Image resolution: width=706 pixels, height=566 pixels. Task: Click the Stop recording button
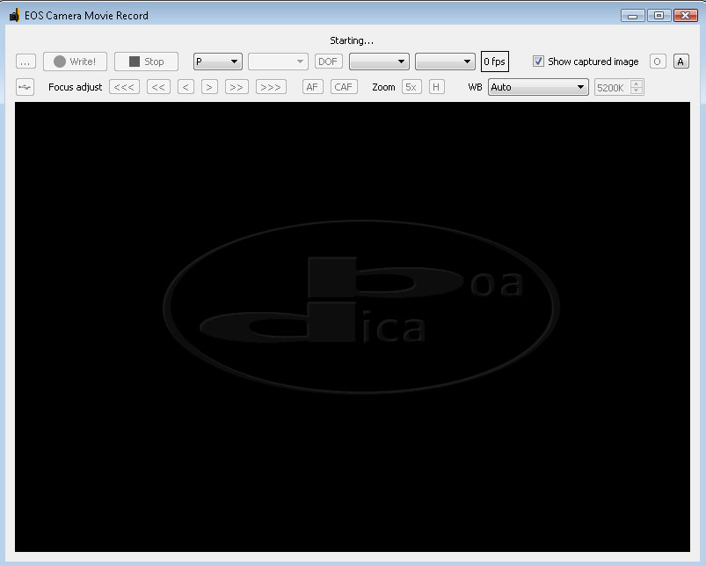point(146,62)
